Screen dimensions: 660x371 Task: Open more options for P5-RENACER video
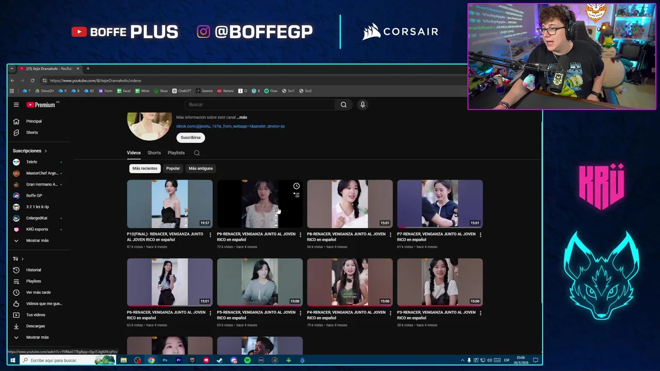tap(300, 313)
